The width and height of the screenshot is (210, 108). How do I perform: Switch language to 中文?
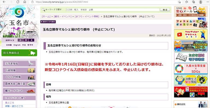(24, 45)
